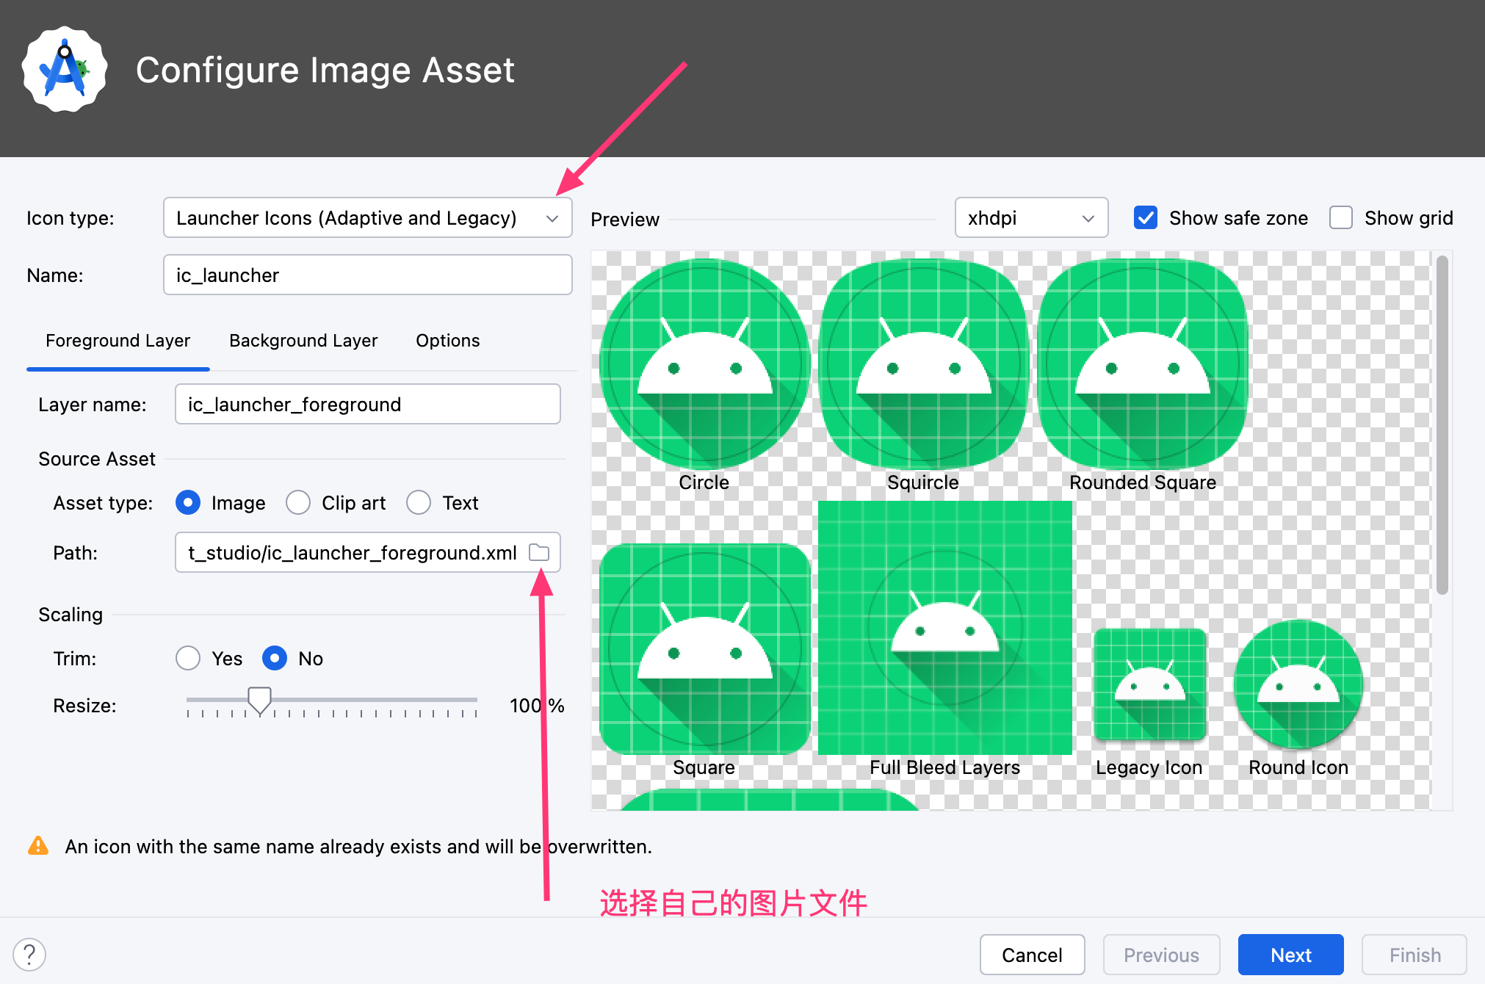Select the Circle icon preview
This screenshot has width=1485, height=984.
tap(704, 364)
